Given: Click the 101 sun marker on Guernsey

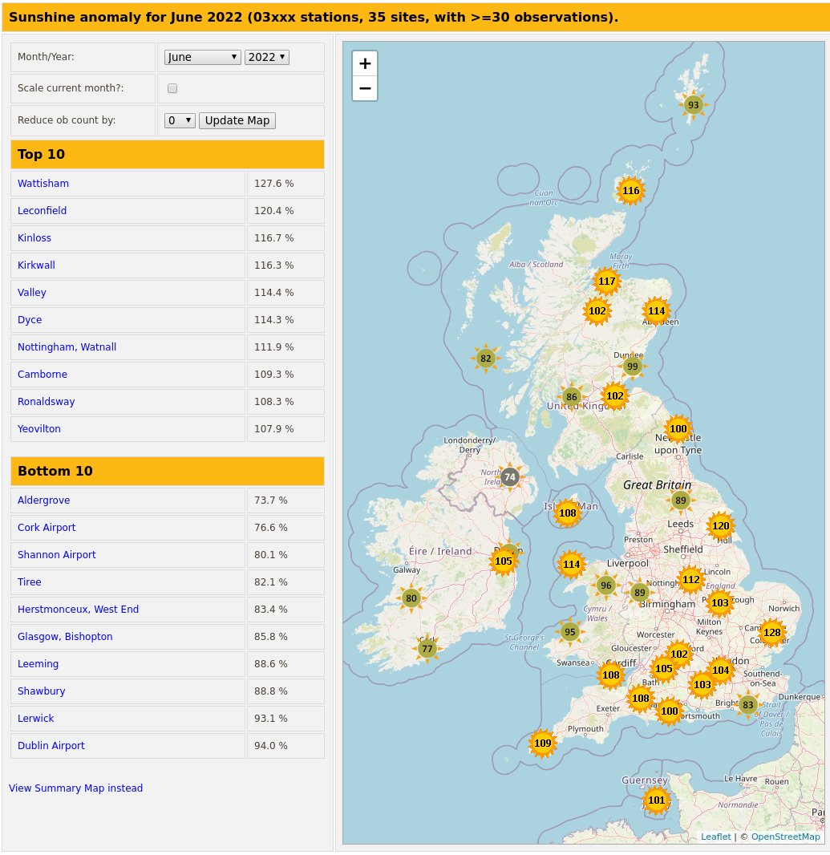Looking at the screenshot, I should coord(656,800).
